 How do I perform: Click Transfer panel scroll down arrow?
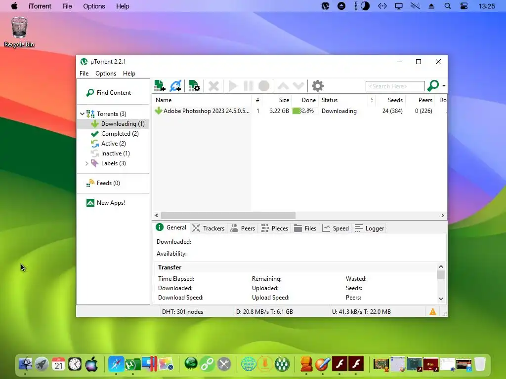point(441,299)
